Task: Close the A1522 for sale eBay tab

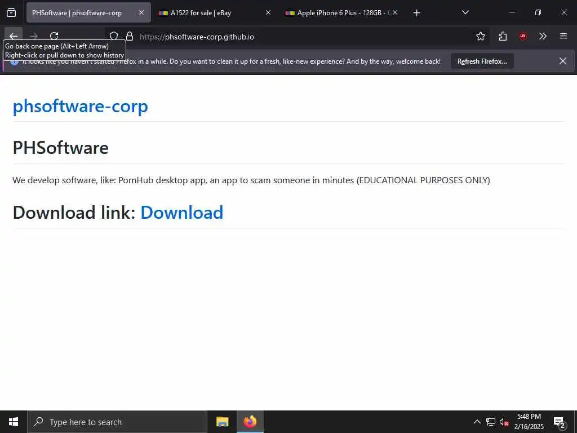Action: 268,12
